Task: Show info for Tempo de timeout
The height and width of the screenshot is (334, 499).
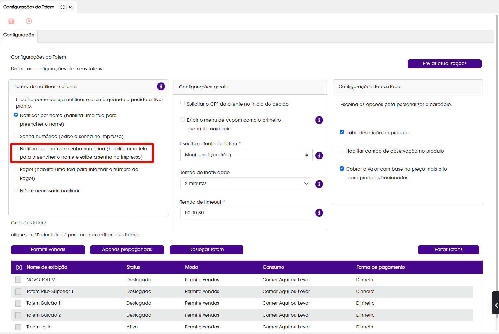Action: pyautogui.click(x=319, y=213)
